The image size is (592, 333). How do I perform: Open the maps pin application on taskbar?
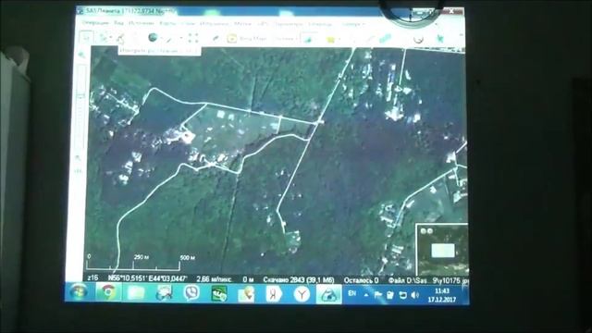pos(246,294)
